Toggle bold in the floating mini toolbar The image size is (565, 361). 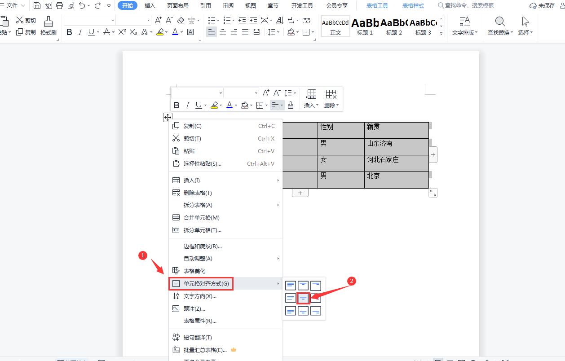[177, 105]
